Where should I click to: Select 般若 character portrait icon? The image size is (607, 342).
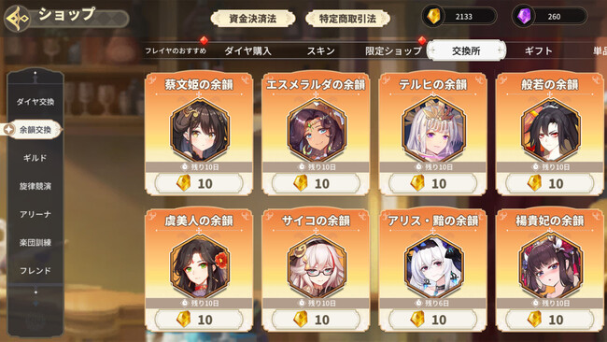[x=550, y=130]
